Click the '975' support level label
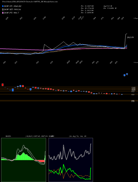This screenshot has width=138, height=182. pyautogui.click(x=133, y=92)
